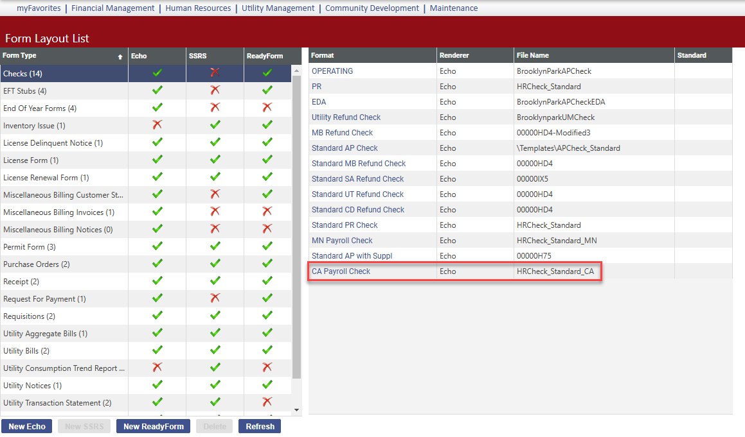Click the red SSRS X for EFT Stubs
Image resolution: width=745 pixels, height=437 pixels.
215,90
